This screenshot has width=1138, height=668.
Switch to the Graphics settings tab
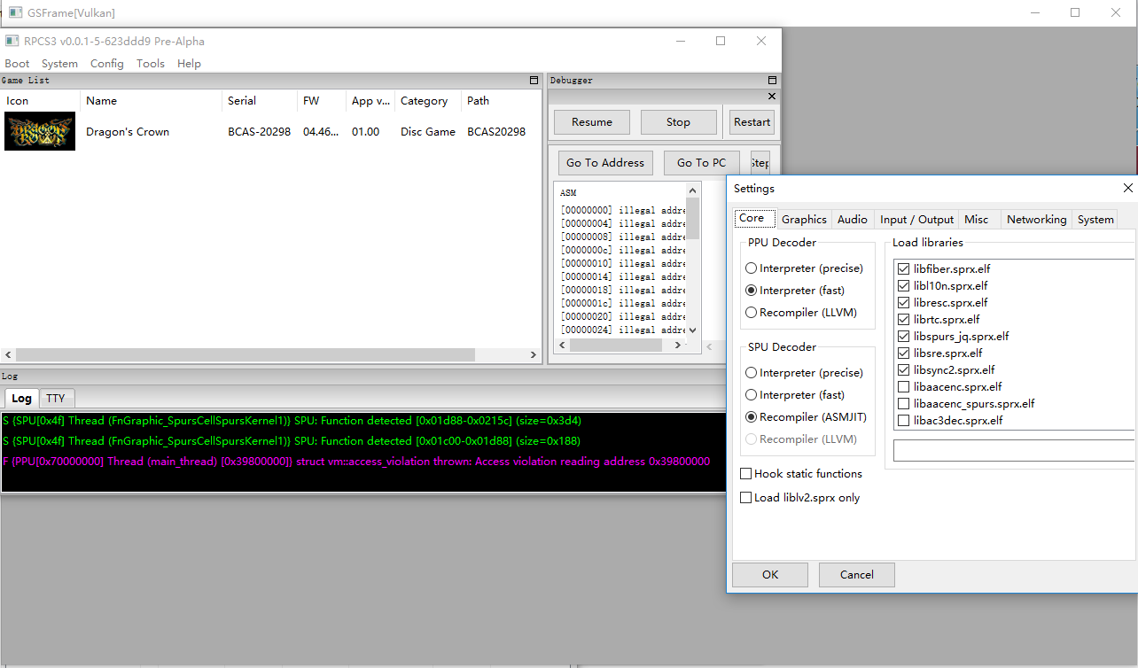[x=804, y=220]
